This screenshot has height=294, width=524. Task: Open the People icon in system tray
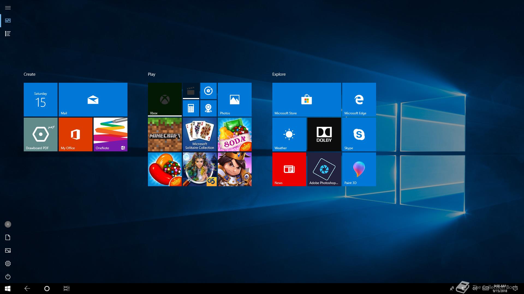click(452, 289)
